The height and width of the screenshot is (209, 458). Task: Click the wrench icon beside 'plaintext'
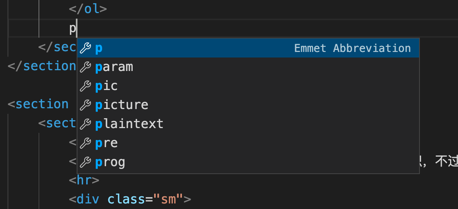pos(85,124)
